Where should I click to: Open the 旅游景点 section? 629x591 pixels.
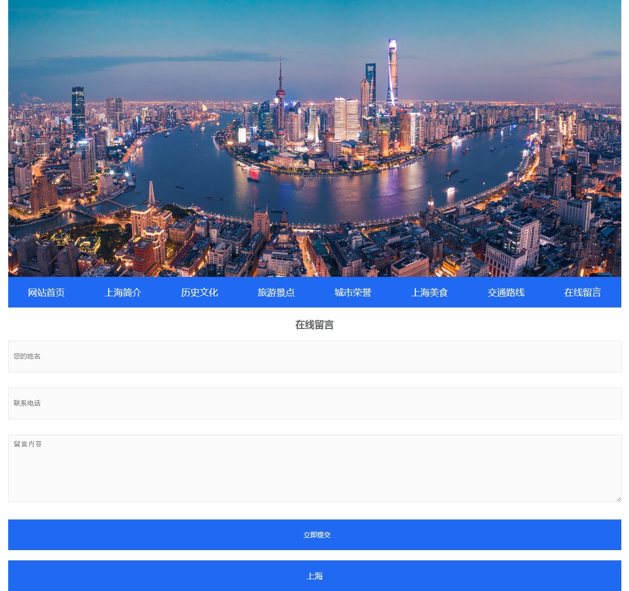[276, 292]
